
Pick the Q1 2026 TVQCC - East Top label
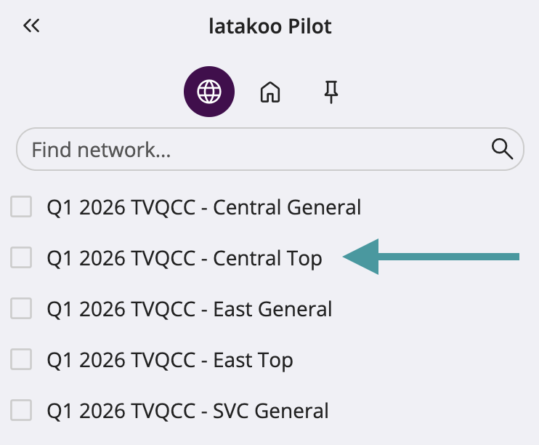tap(169, 360)
